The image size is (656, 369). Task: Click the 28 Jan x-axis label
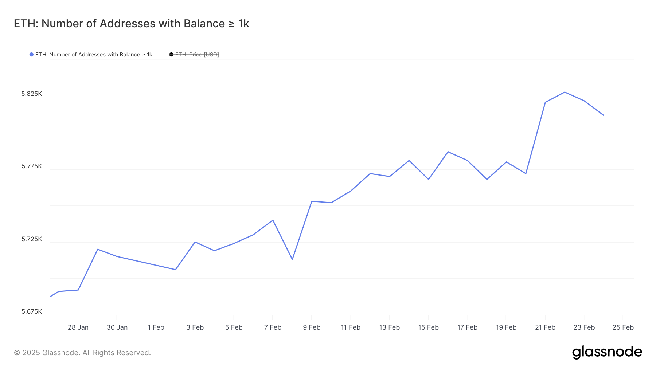(x=78, y=327)
